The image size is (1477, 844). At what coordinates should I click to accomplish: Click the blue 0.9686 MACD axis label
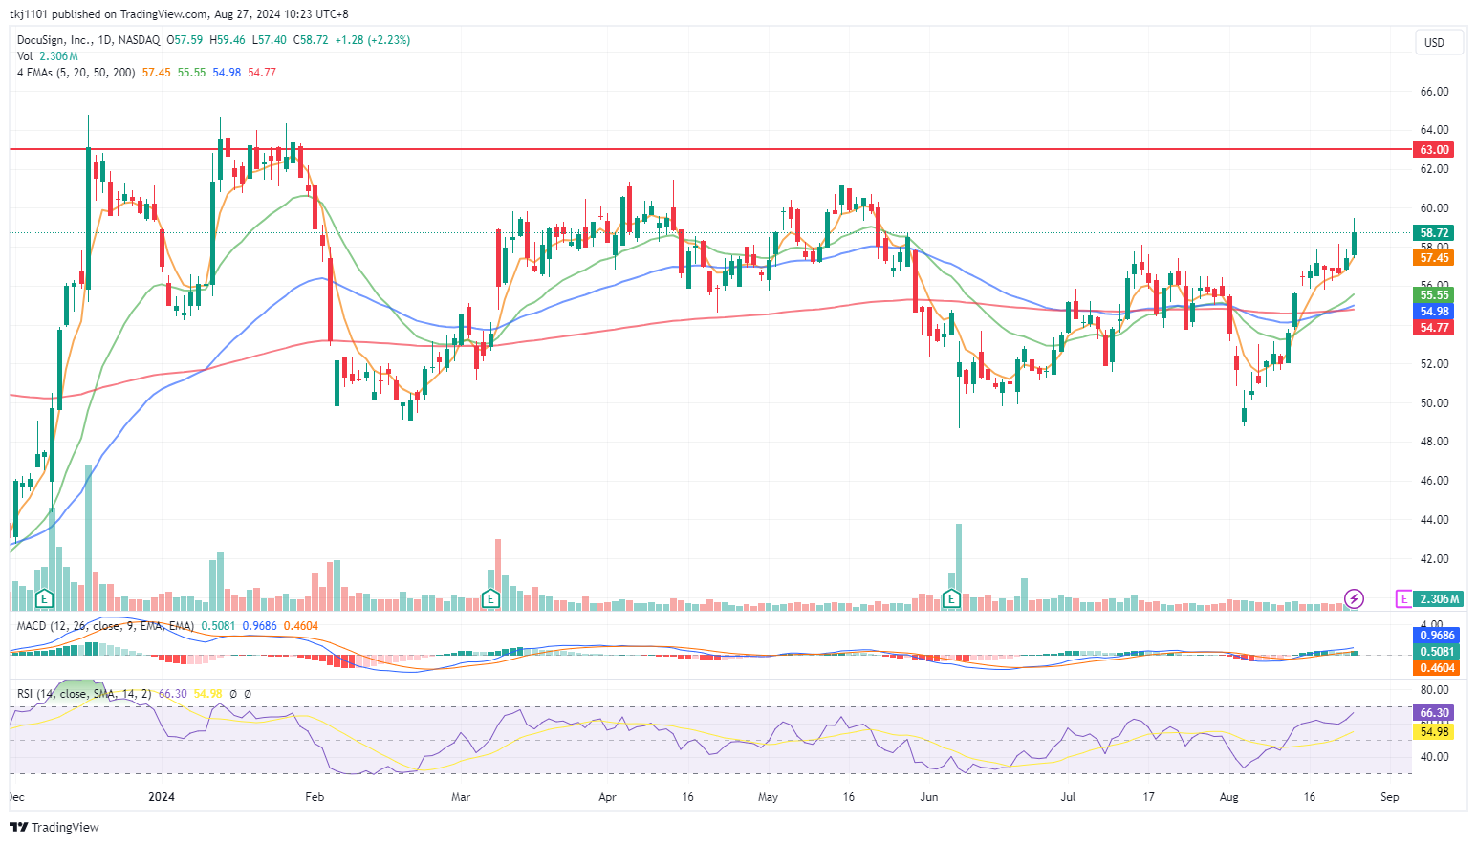[x=1437, y=636]
